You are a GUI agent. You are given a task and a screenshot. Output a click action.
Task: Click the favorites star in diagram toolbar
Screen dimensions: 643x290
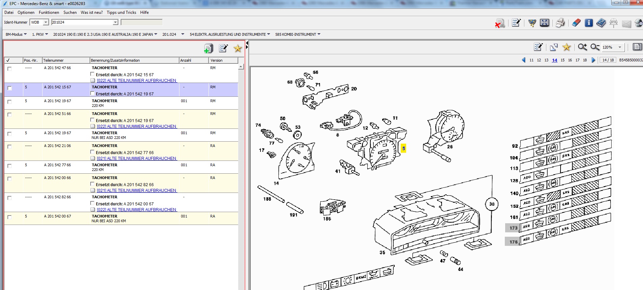coord(566,47)
